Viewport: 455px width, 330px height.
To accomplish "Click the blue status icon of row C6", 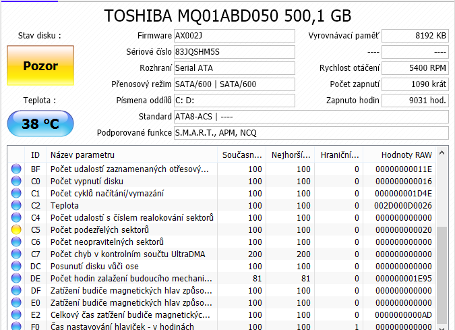I will [16, 242].
